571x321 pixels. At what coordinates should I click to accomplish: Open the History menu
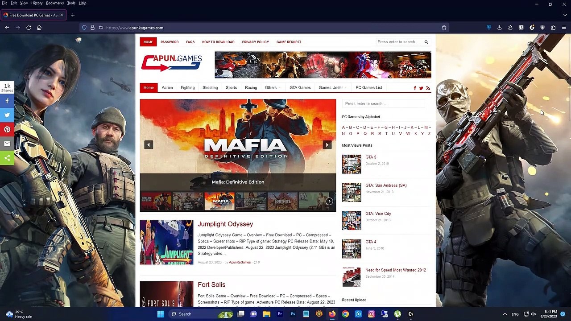point(37,3)
